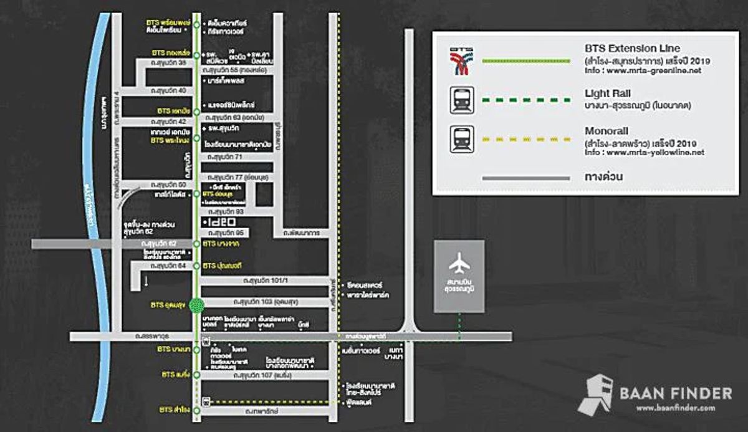Click the "BTS Extension Line" legend heading

633,49
